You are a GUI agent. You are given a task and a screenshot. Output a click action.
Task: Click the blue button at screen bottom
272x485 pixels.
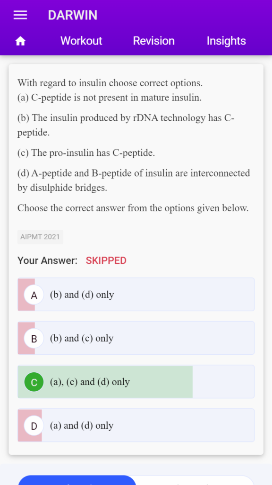[x=77, y=480]
